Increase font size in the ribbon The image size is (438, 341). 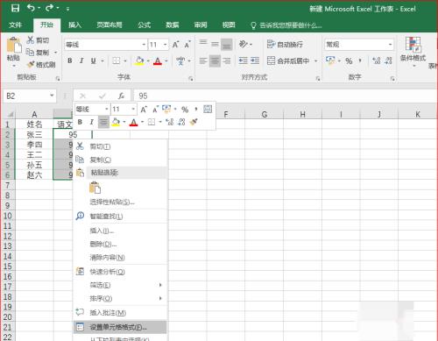pos(175,45)
